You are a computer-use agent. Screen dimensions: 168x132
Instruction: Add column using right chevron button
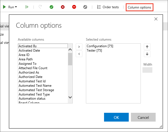tap(79, 47)
